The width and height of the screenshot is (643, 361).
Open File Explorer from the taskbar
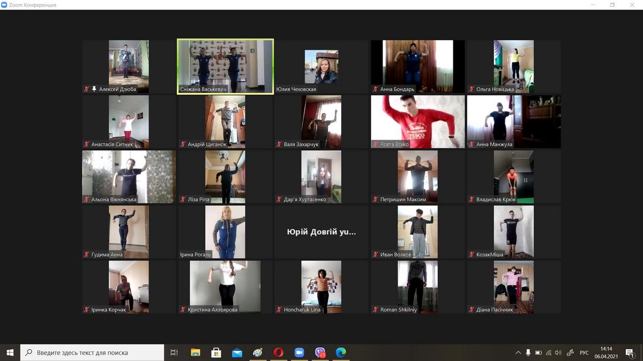196,352
